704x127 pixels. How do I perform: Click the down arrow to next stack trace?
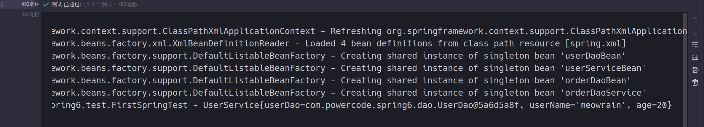point(695,32)
